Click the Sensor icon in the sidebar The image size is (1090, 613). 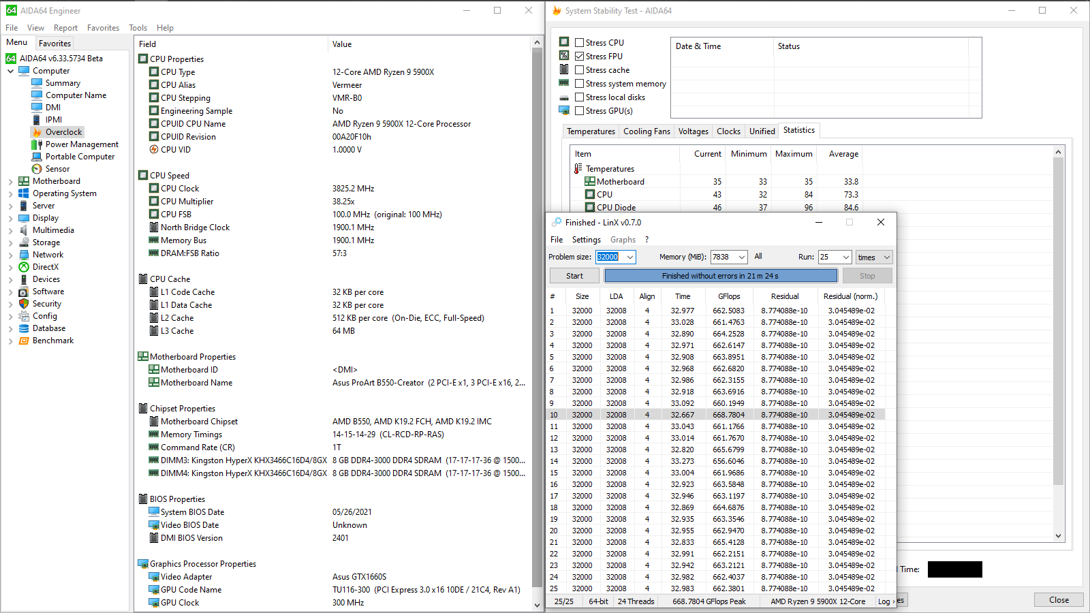point(37,169)
